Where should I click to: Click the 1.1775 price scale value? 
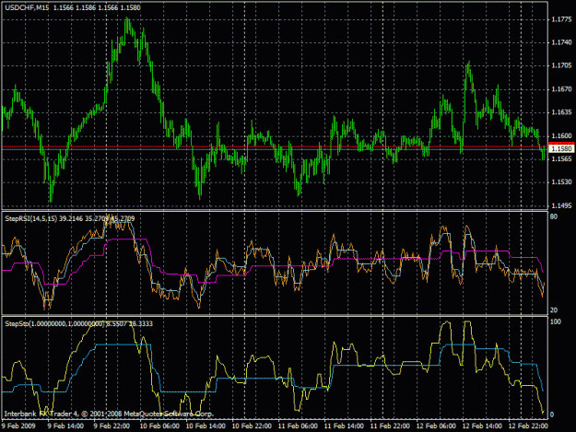click(561, 19)
